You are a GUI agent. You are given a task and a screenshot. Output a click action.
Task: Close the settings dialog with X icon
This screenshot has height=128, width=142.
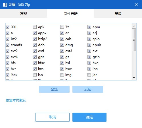click(136, 5)
